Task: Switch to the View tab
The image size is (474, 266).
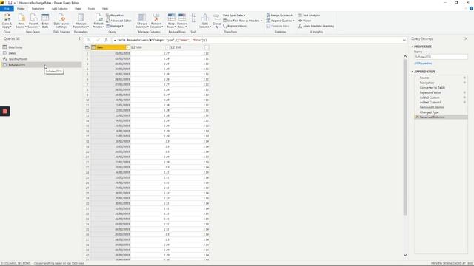Action: click(78, 9)
